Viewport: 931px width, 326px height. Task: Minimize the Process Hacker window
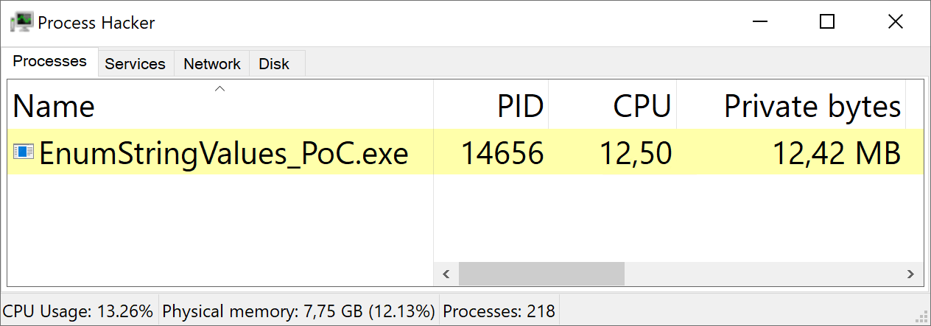759,22
